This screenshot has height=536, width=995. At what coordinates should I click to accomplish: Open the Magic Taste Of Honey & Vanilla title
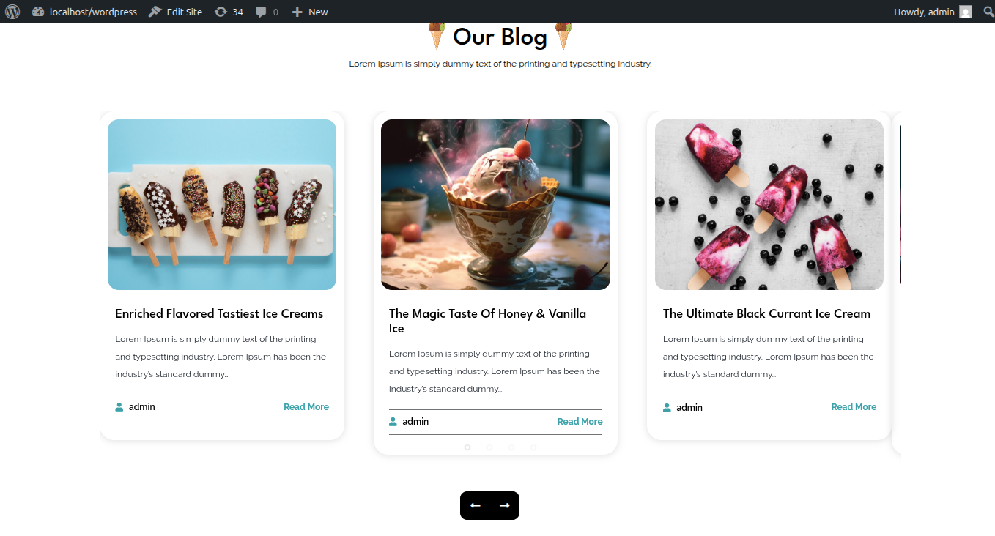coord(487,321)
